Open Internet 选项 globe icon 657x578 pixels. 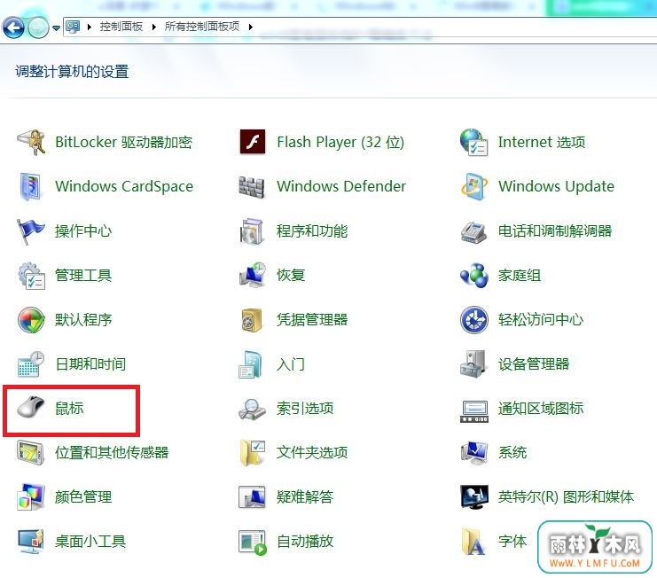coord(473,142)
